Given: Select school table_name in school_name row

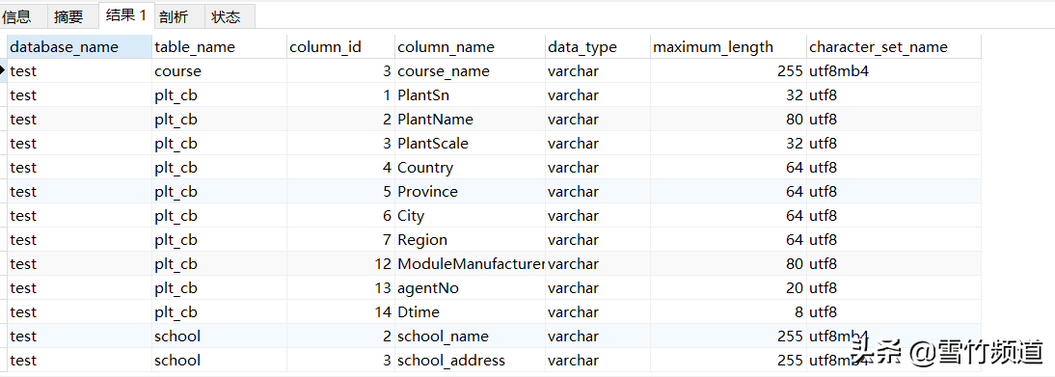Looking at the screenshot, I should 219,336.
